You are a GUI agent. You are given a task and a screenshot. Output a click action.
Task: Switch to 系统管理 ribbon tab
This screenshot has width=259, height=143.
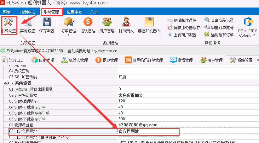pyautogui.click(x=51, y=12)
